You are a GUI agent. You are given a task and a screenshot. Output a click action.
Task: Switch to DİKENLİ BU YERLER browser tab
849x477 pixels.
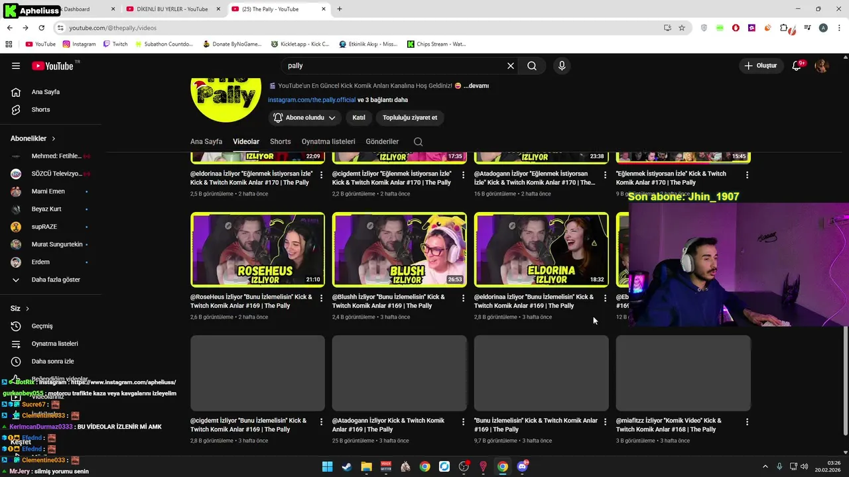(171, 9)
